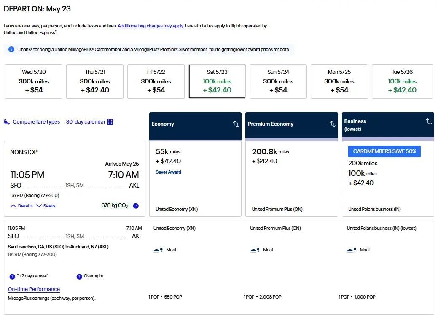Select Wed 5/20 date tab
Image resolution: width=438 pixels, height=315 pixels.
click(x=34, y=81)
